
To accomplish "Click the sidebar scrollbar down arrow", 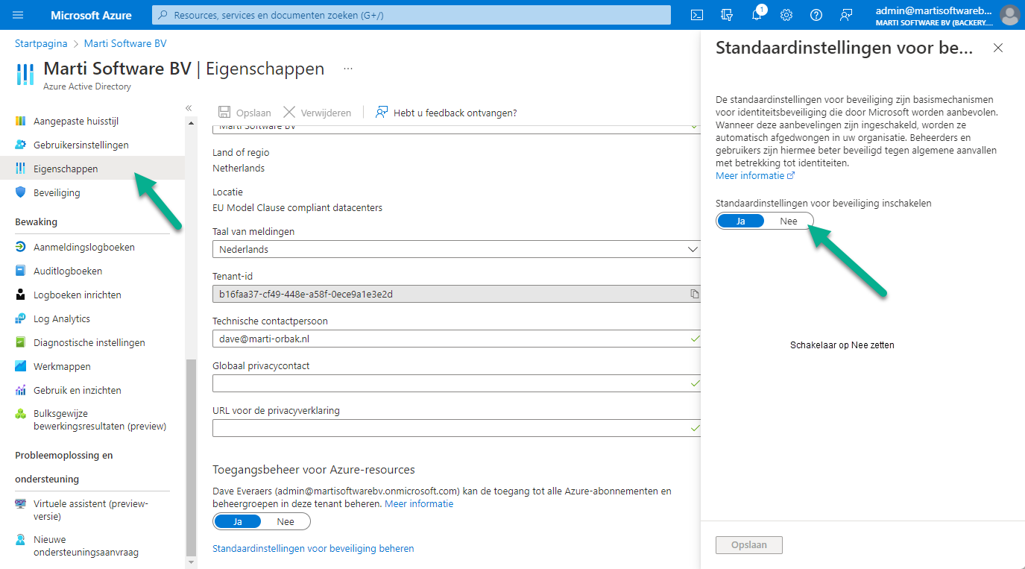I will point(191,562).
